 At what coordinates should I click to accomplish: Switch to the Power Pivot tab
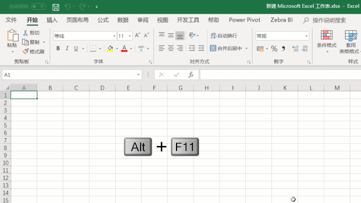[x=244, y=20]
